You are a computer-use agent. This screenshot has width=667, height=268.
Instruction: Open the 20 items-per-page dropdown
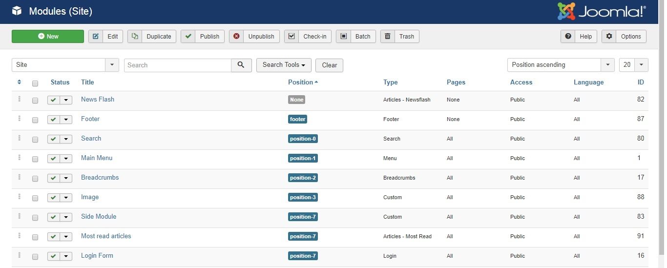634,65
